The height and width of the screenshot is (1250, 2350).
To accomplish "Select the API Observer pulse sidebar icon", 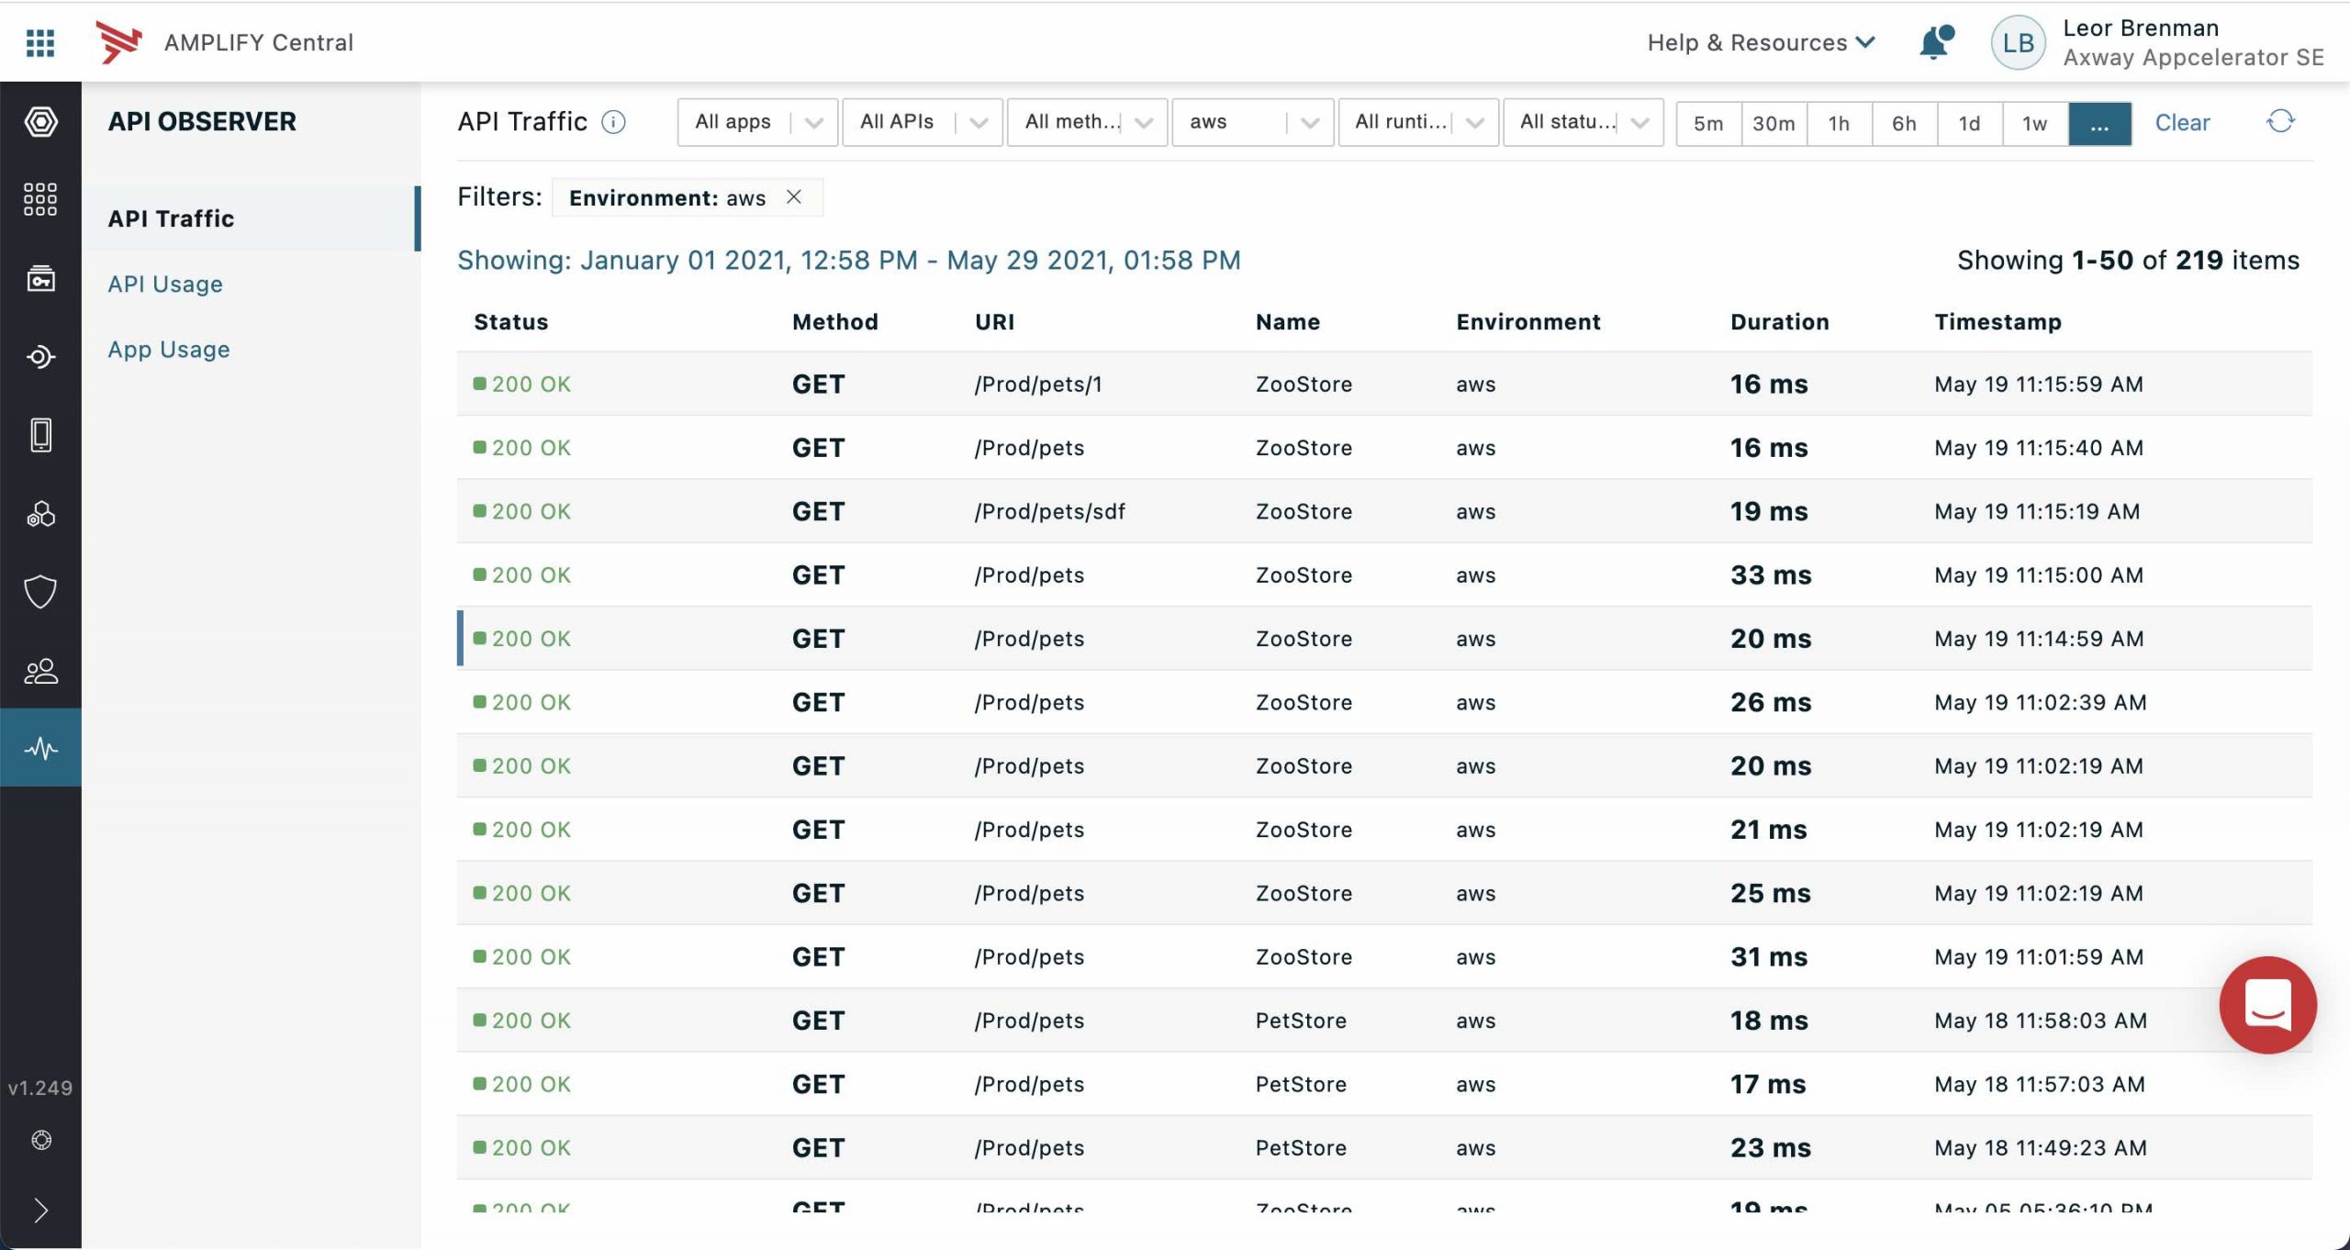I will tap(40, 748).
